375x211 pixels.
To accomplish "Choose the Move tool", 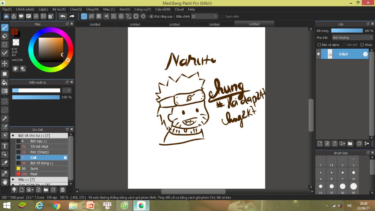I will [x=5, y=63].
